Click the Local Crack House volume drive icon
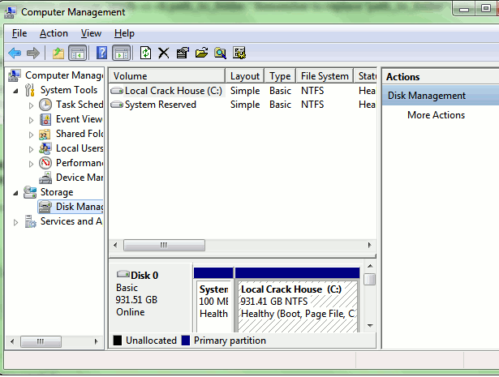This screenshot has height=377, width=499. coord(117,91)
